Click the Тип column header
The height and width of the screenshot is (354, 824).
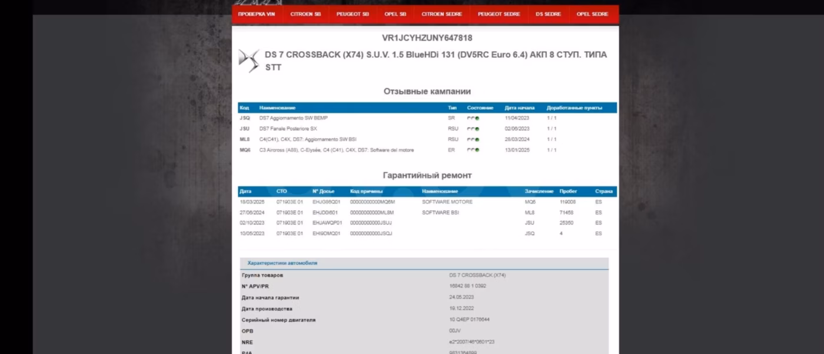[452, 108]
